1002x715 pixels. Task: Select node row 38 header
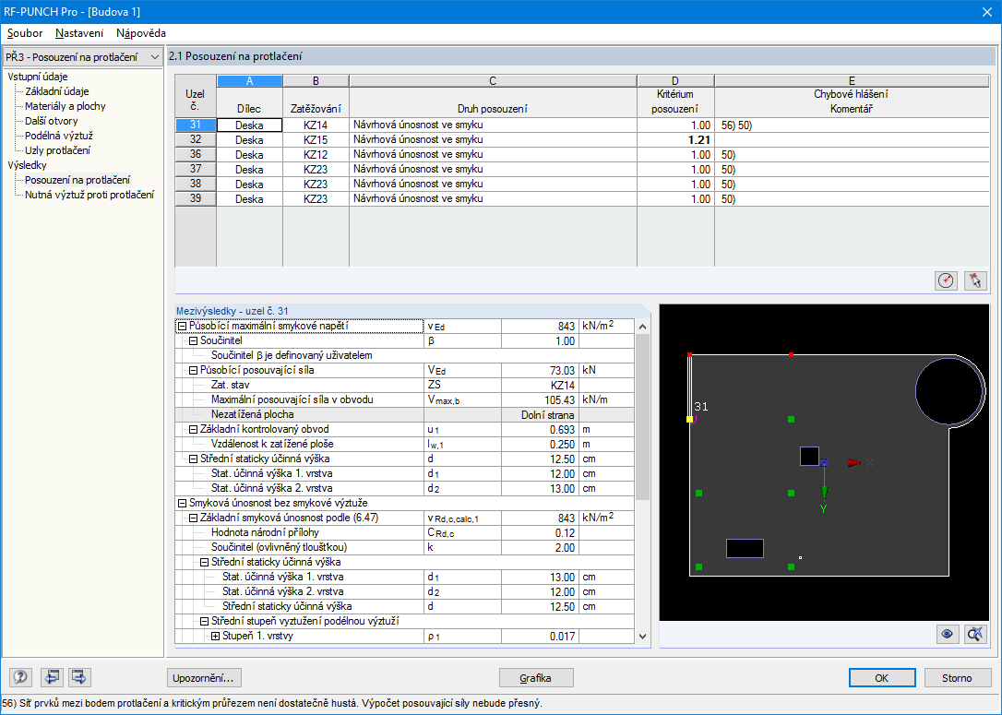click(196, 184)
